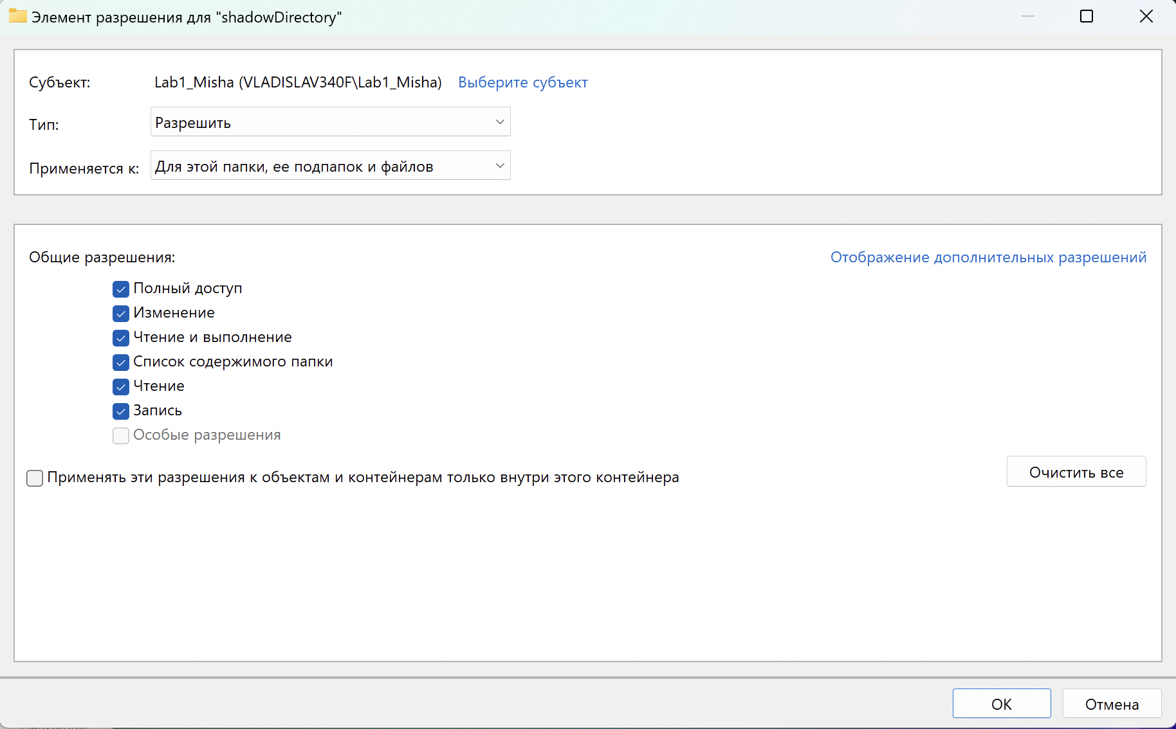1176x729 pixels.
Task: Toggle the Изменение permission checkbox
Action: pyautogui.click(x=121, y=314)
